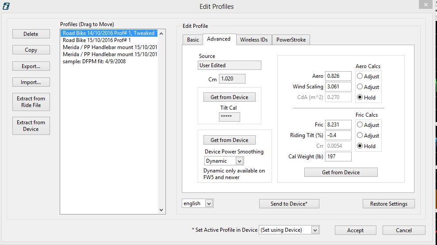Open the Wireless IDs tab

(x=253, y=40)
